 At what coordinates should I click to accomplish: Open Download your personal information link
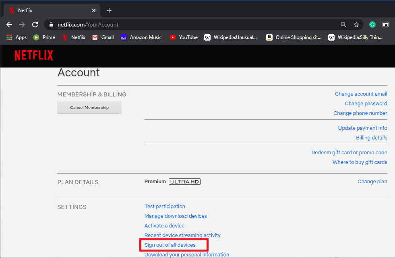[187, 254]
